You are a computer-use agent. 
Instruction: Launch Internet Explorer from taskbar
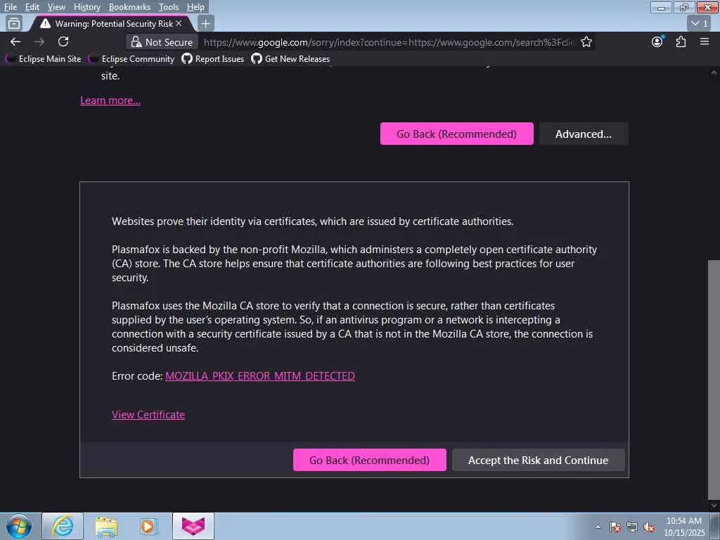63,526
